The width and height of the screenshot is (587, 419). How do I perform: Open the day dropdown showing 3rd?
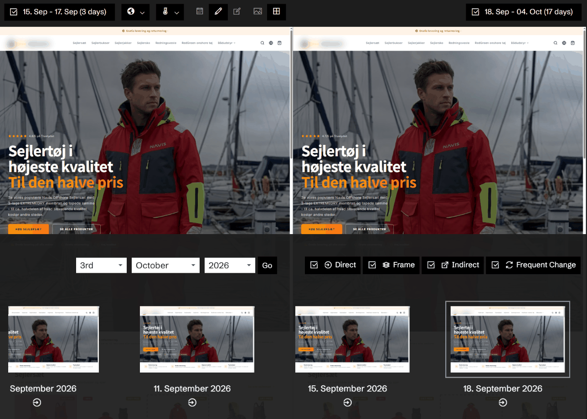[101, 266]
